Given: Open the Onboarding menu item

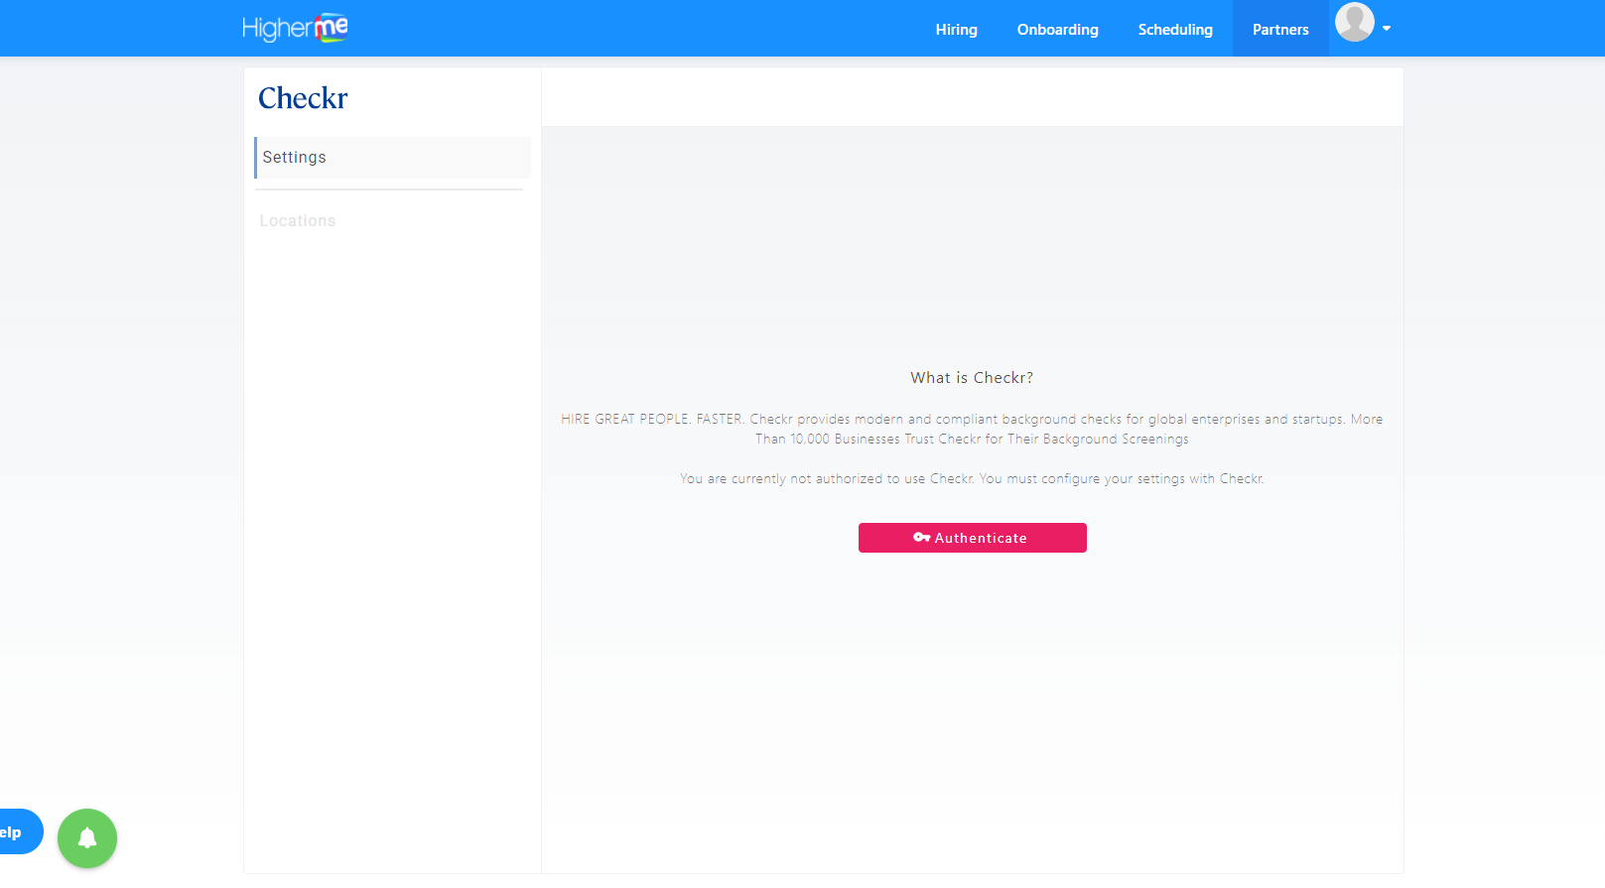Looking at the screenshot, I should (x=1057, y=30).
